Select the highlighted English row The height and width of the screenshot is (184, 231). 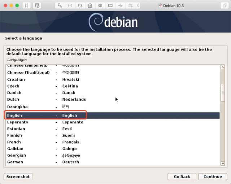[x=113, y=115]
